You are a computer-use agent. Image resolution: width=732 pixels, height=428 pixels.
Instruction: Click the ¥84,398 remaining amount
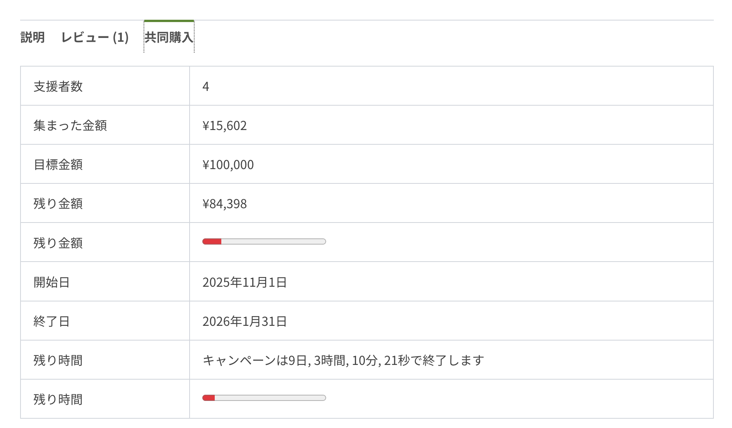[x=224, y=204]
